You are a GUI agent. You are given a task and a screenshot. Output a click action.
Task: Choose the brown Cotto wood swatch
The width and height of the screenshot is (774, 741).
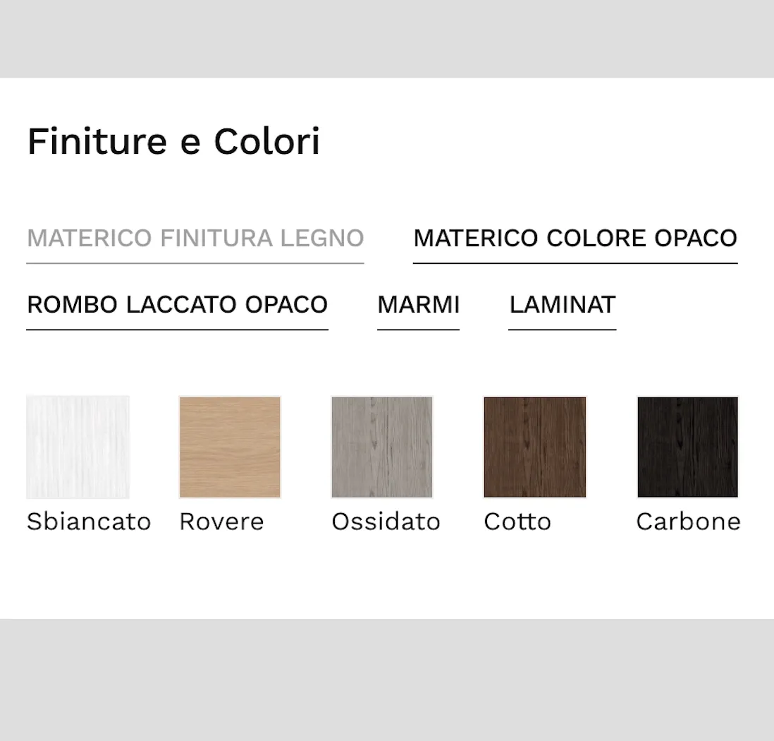(534, 447)
